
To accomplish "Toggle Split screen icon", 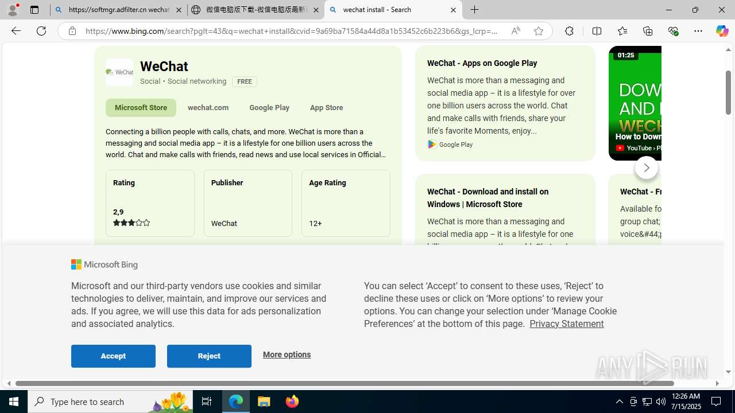I will click(x=597, y=31).
